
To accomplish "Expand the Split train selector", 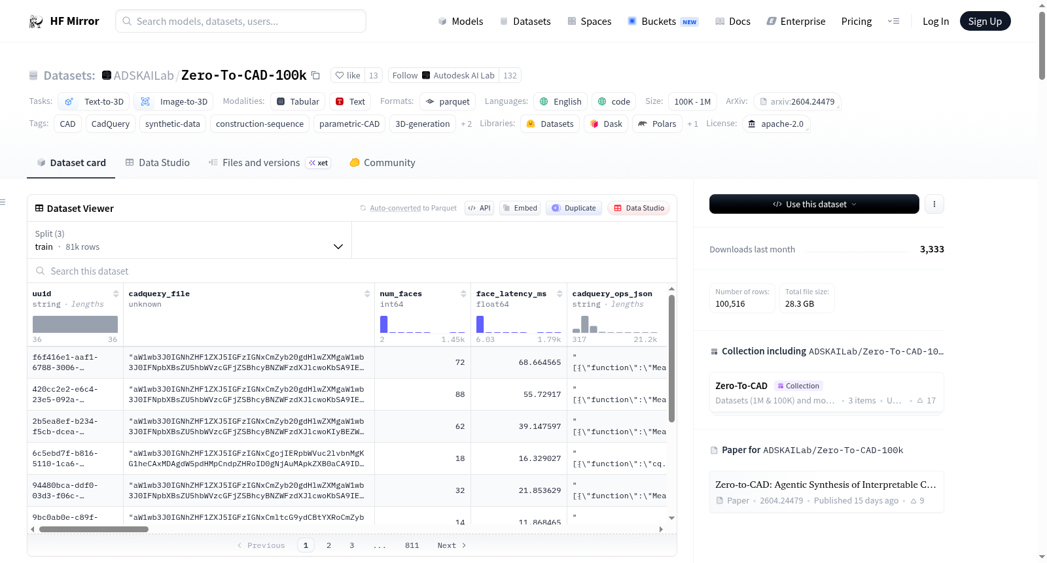I will click(189, 240).
